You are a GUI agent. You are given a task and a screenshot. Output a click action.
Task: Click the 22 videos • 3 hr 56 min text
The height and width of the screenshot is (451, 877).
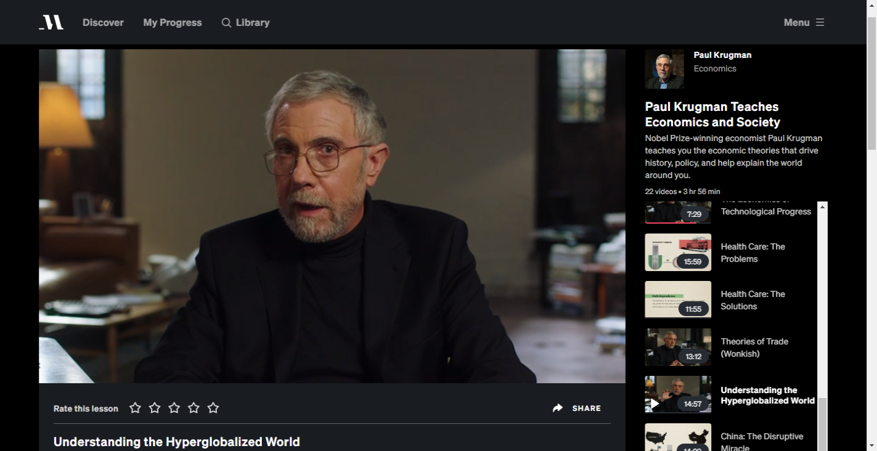pos(683,192)
